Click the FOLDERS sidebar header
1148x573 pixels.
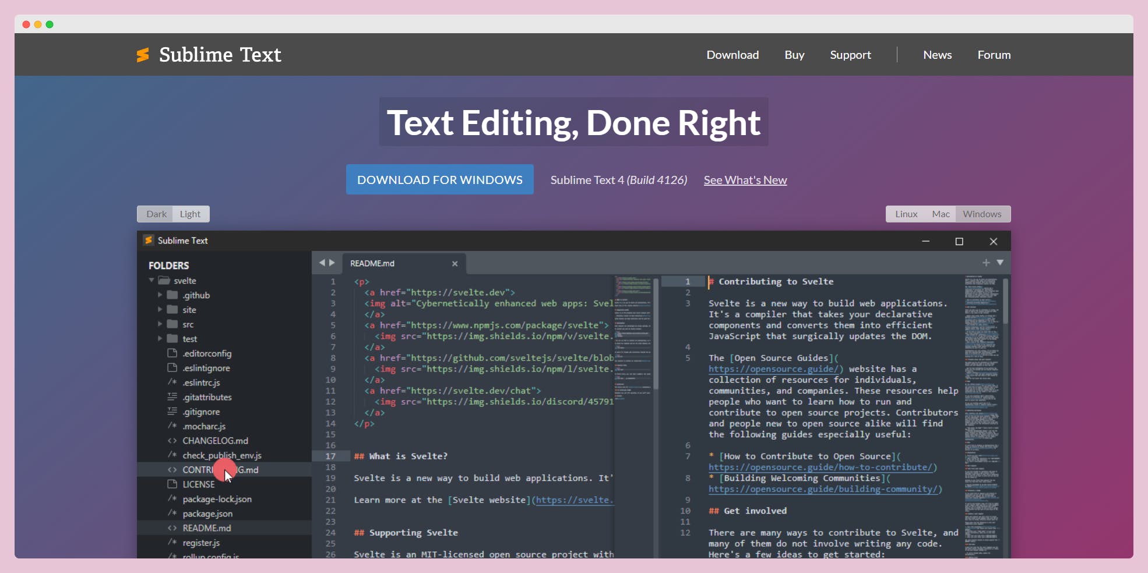click(x=168, y=266)
